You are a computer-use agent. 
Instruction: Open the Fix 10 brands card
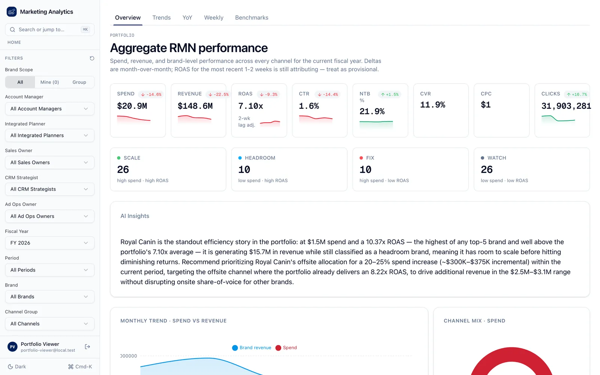coord(410,169)
